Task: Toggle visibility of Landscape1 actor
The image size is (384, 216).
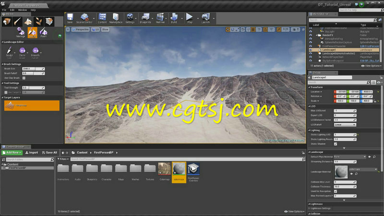Action: [x=311, y=50]
